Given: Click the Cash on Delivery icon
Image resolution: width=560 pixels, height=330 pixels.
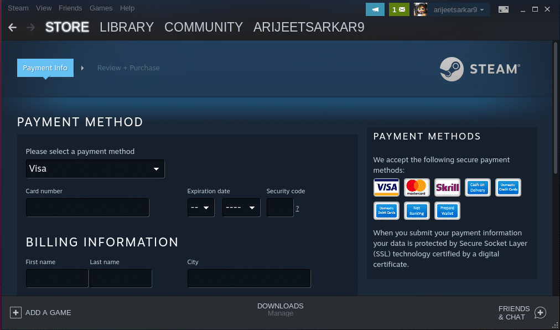Looking at the screenshot, I should (478, 187).
